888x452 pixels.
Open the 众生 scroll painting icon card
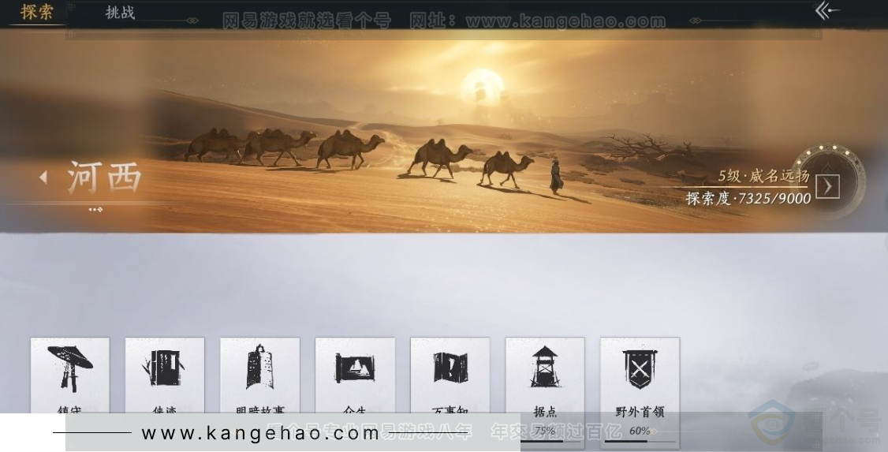[x=355, y=375]
